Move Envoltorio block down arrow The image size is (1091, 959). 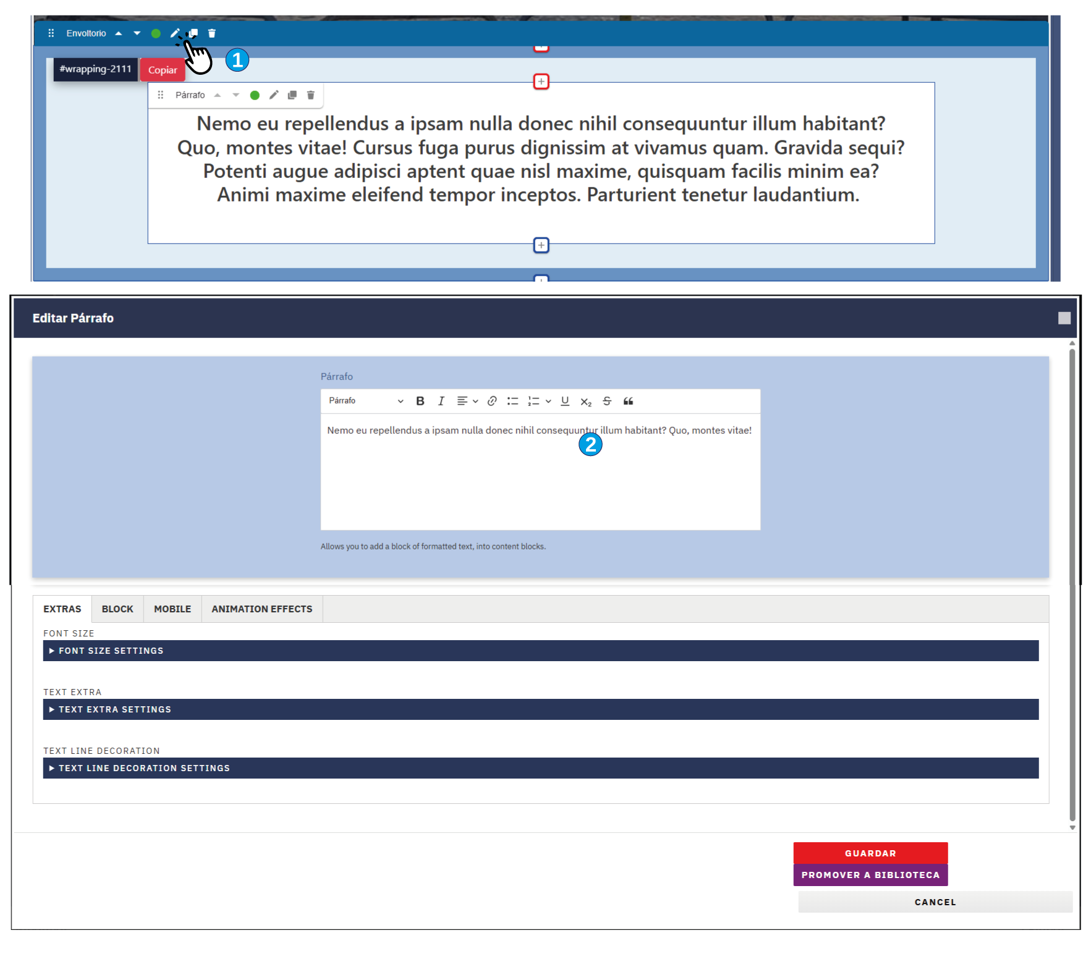(x=137, y=33)
